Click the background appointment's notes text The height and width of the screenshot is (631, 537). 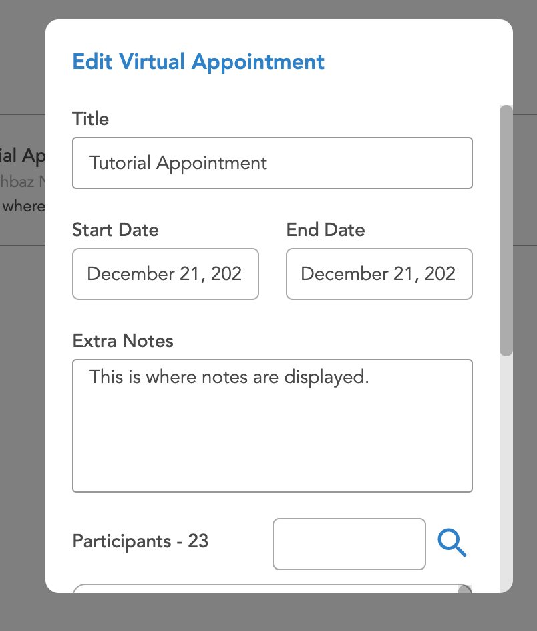pyautogui.click(x=23, y=206)
